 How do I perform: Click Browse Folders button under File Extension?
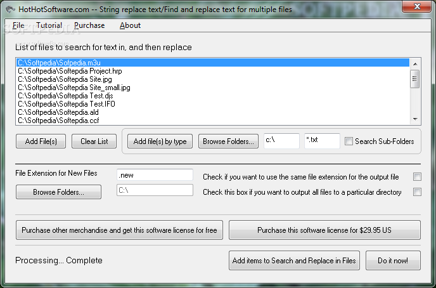pyautogui.click(x=58, y=192)
